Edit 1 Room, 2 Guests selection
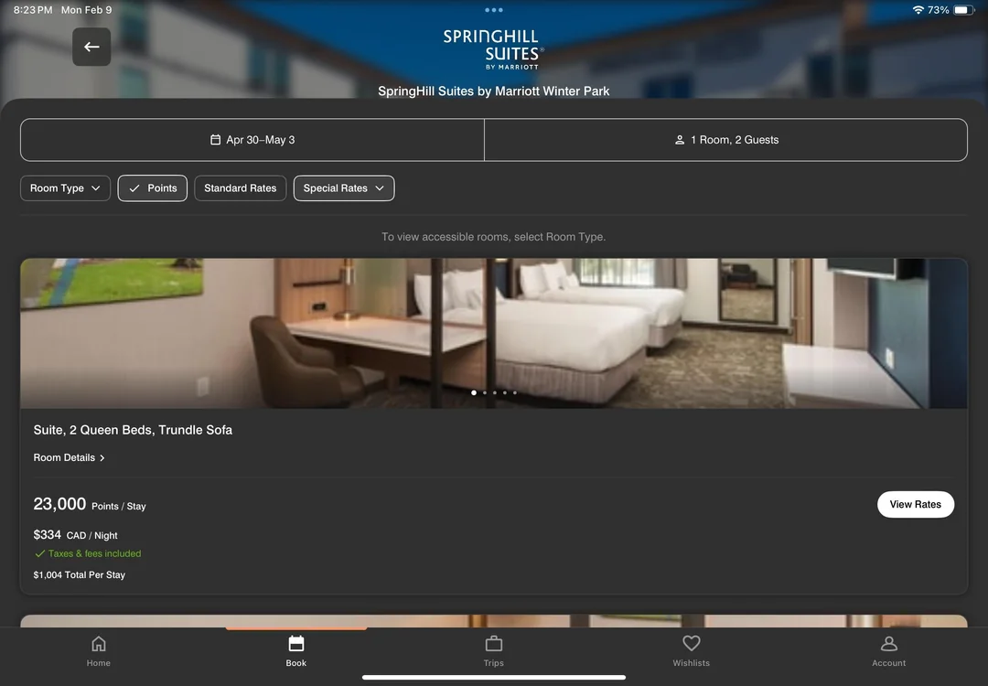Image resolution: width=988 pixels, height=686 pixels. point(725,140)
